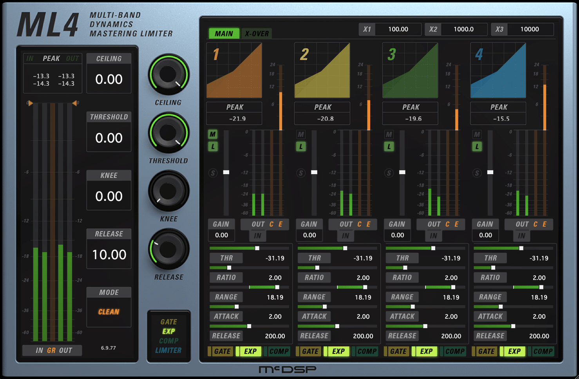Solo band 2 with its S icon
Viewport: 579px width, 379px height.
[x=301, y=172]
